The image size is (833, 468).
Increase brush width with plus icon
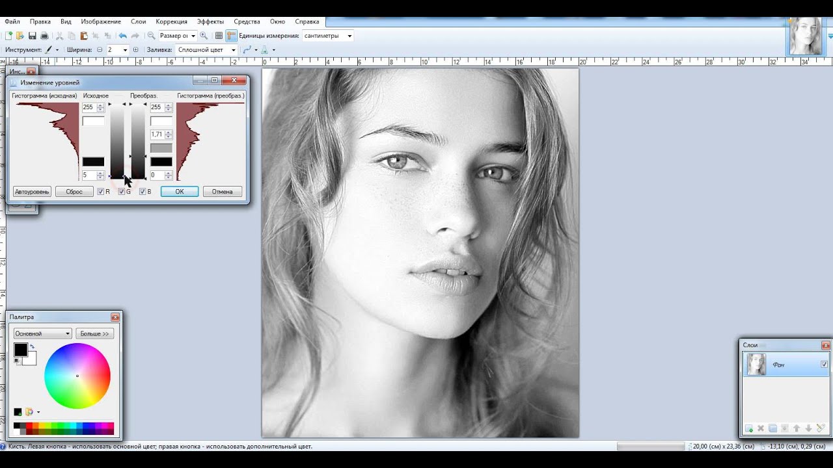click(135, 49)
